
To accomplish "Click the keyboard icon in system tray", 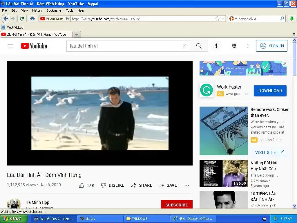I will tap(265, 219).
